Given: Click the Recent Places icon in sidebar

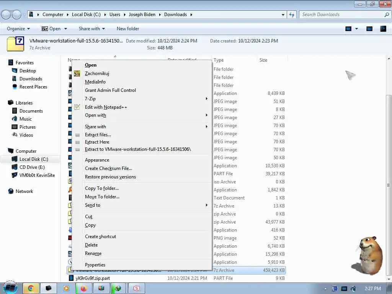Looking at the screenshot, I should tap(15, 87).
